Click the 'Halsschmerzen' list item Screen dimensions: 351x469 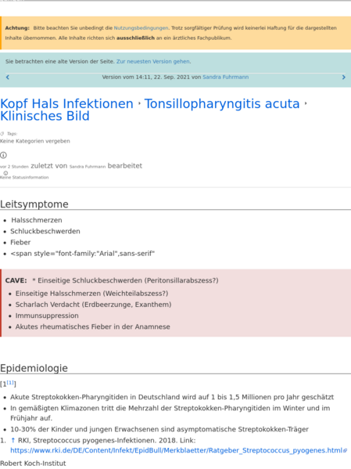[x=37, y=220]
